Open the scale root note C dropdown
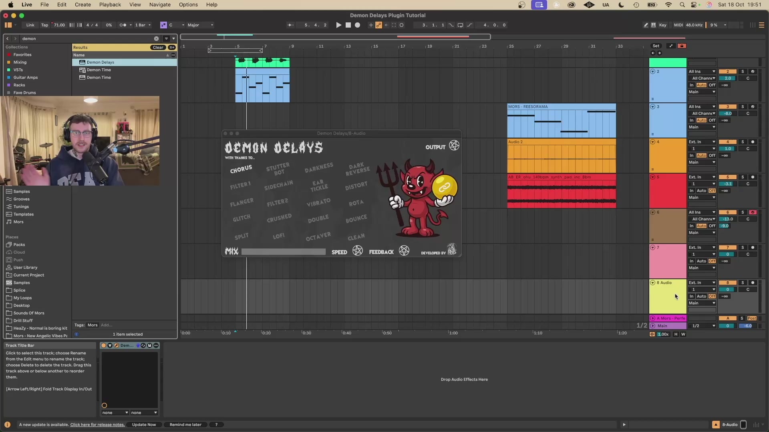The image size is (769, 432). click(176, 25)
